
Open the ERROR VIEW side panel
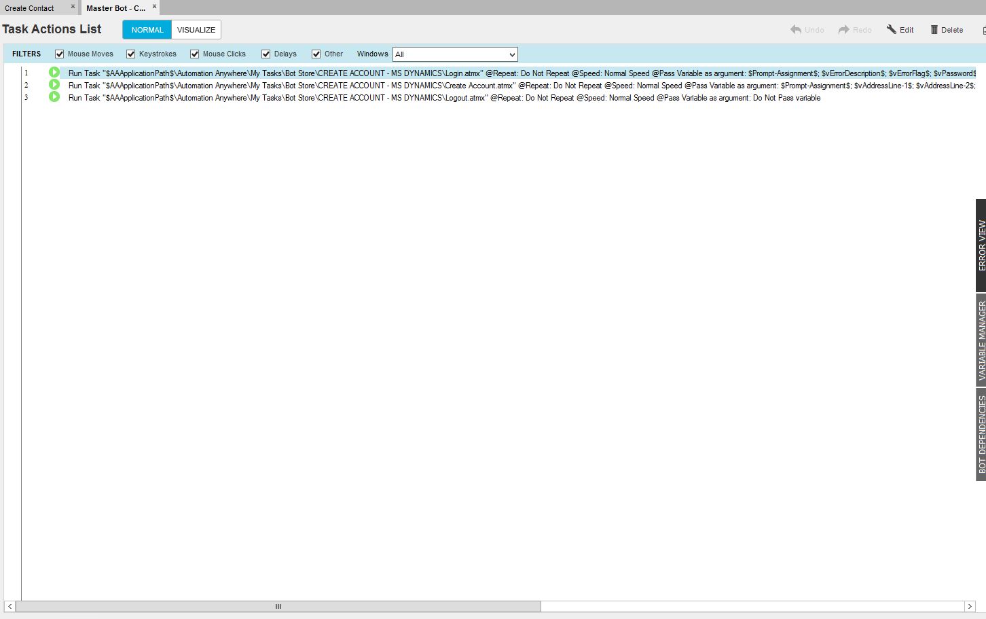(981, 245)
